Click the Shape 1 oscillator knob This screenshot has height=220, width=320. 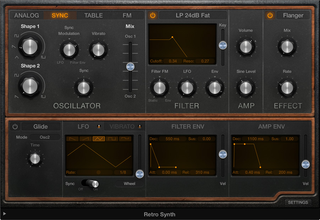click(x=30, y=46)
